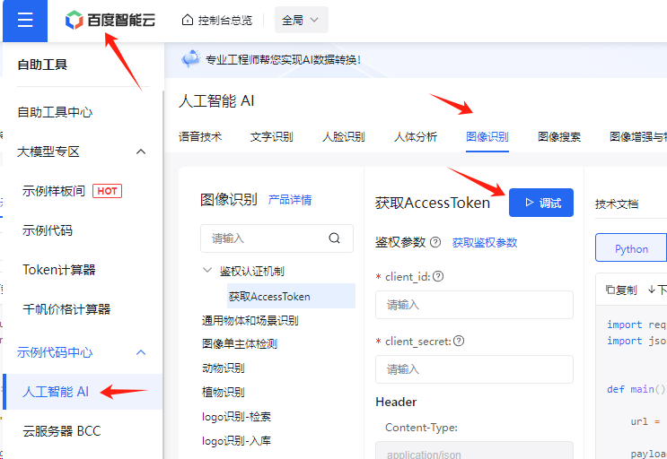The image size is (667, 459).
Task: Click the Content-Type application/json field
Action: tap(474, 450)
